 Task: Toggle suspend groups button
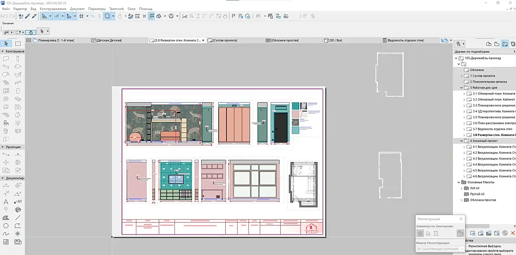pos(151,16)
